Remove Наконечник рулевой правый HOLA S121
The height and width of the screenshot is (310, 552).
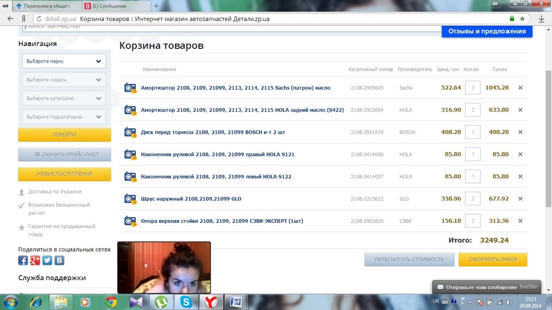520,154
